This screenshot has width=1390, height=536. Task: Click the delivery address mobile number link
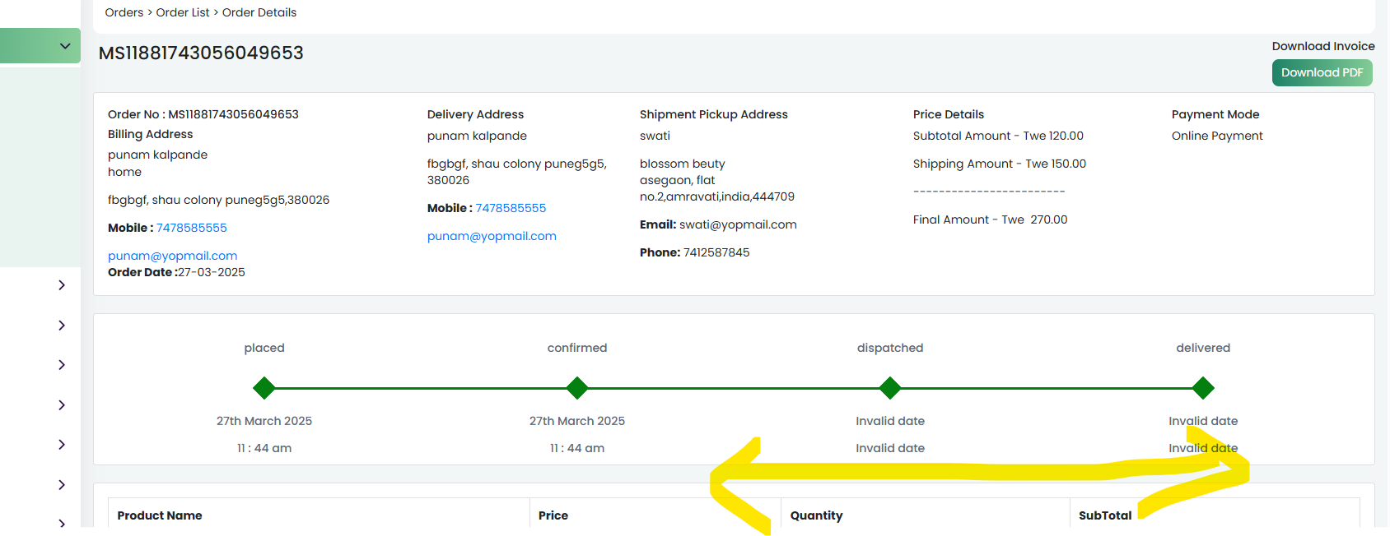coord(511,208)
